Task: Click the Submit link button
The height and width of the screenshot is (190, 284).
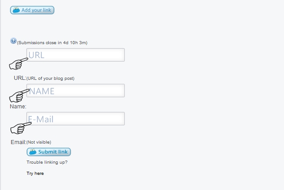Action: (x=49, y=152)
